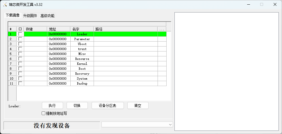Select the Kernel name cell
The width and height of the screenshot is (282, 134).
point(82,64)
